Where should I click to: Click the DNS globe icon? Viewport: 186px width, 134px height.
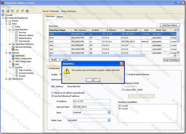click(x=13, y=65)
